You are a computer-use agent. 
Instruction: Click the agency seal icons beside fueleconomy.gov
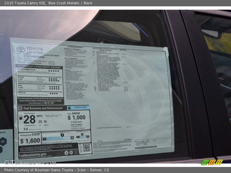(x=71, y=153)
